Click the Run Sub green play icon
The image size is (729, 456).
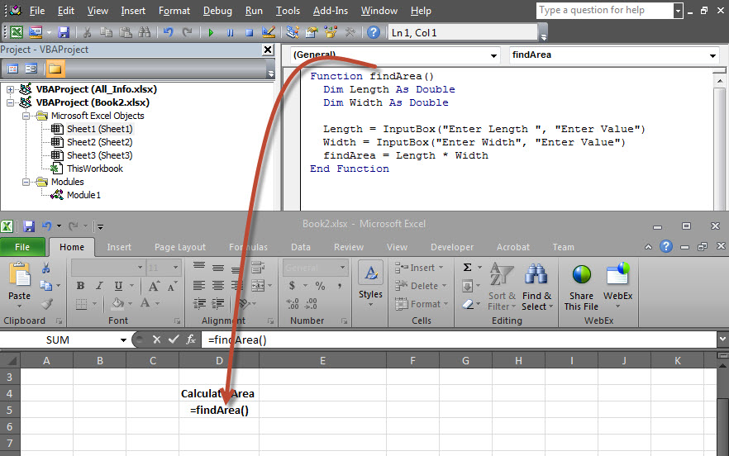point(211,33)
